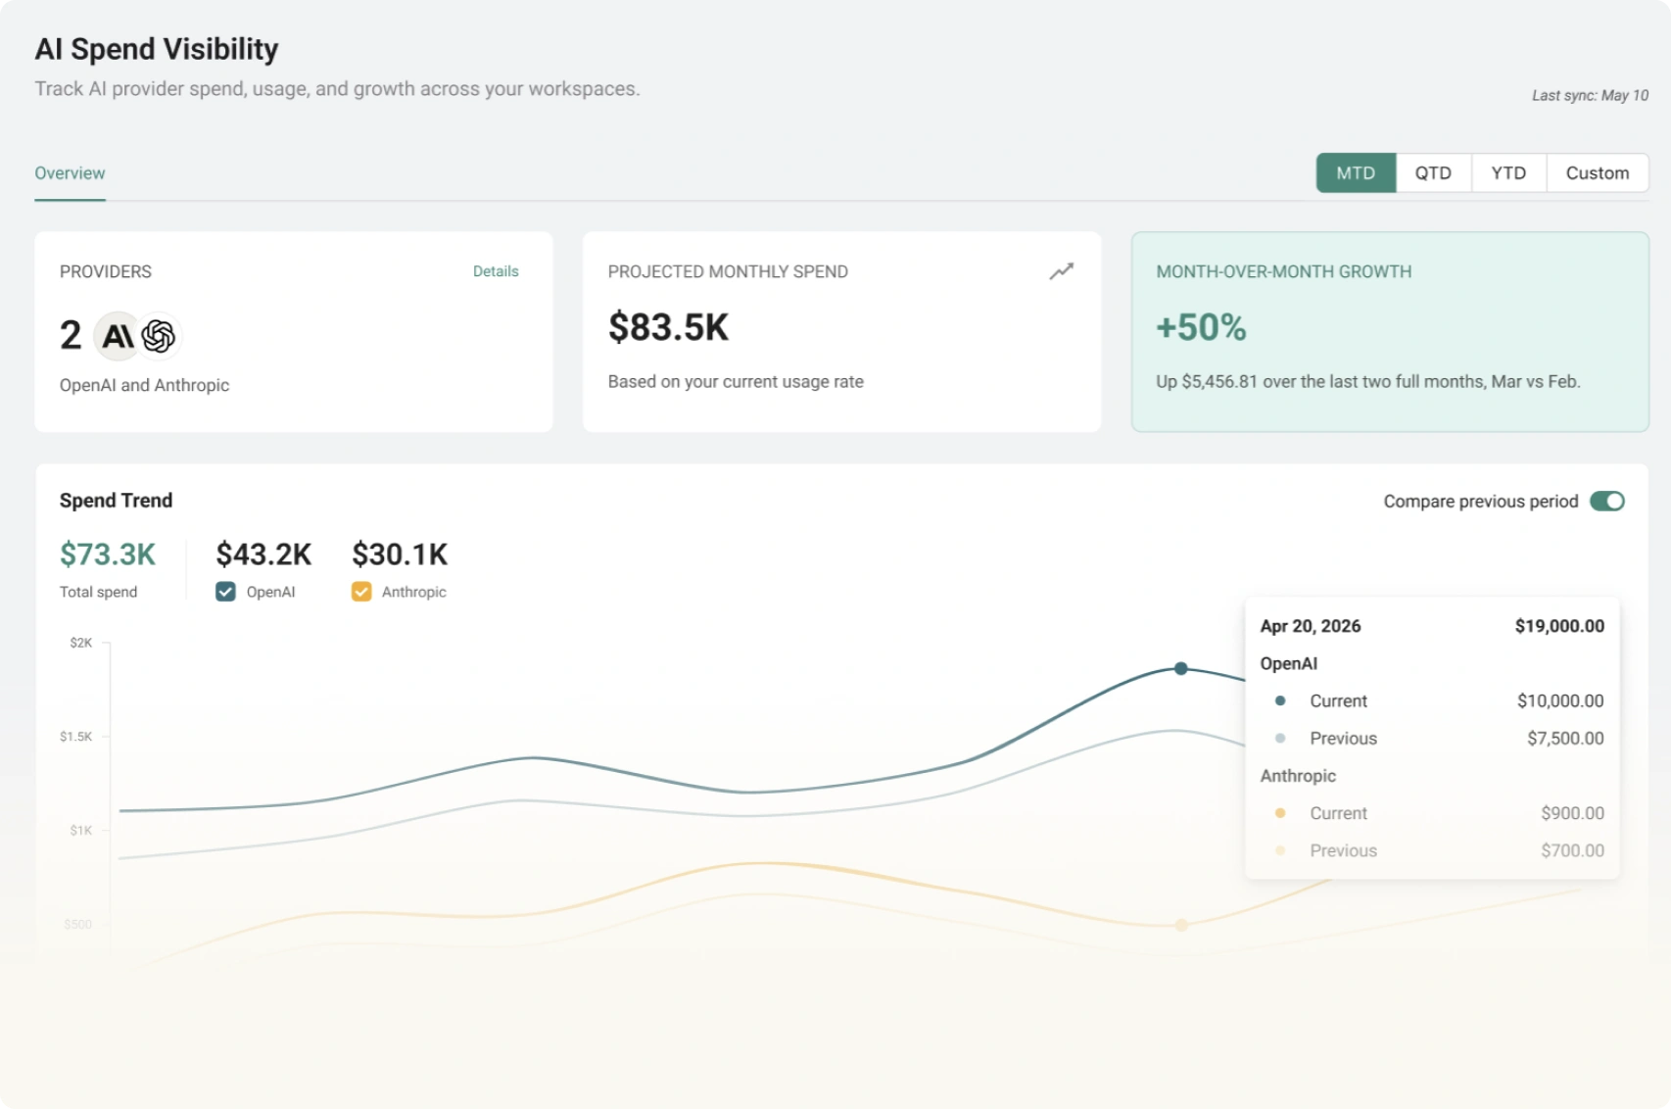Switch to the QTD time range
Screen dimensions: 1671x1109
pyautogui.click(x=1433, y=172)
